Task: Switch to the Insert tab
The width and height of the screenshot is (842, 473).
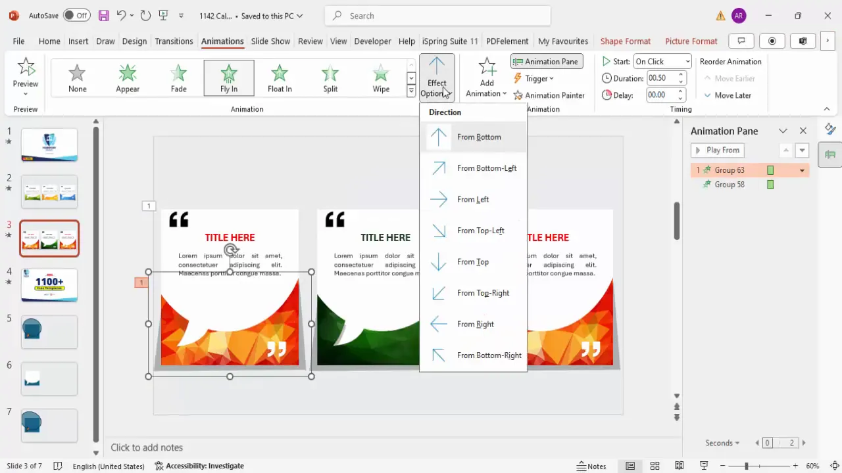Action: [78, 41]
